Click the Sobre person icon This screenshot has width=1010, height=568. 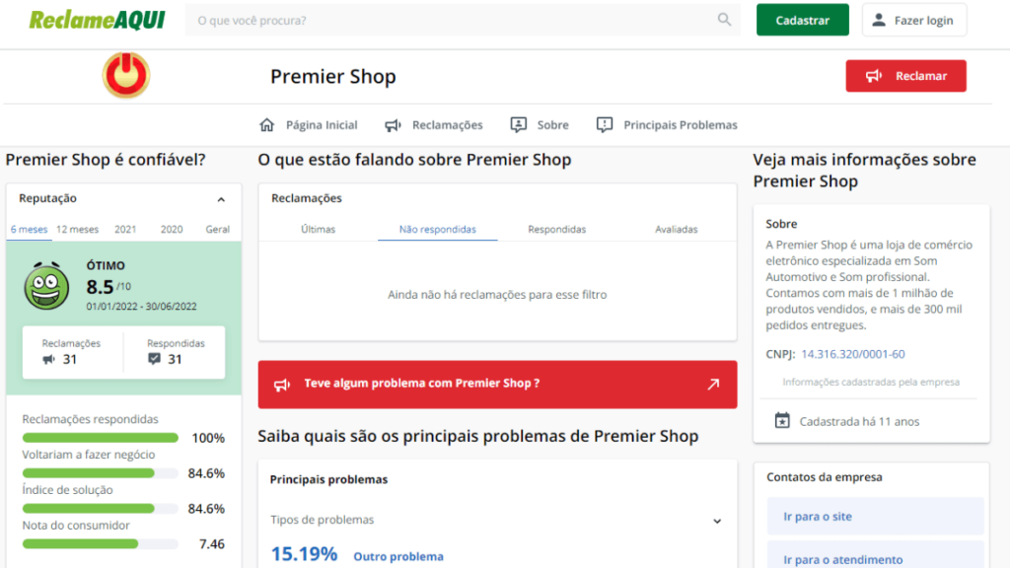pos(518,124)
